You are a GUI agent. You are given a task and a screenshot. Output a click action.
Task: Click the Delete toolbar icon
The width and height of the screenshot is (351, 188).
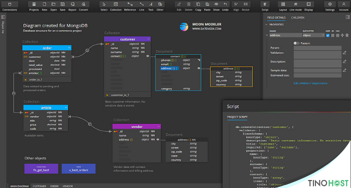pyautogui.click(x=189, y=4)
